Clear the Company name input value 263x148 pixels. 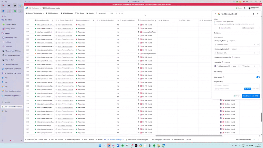(x=255, y=45)
